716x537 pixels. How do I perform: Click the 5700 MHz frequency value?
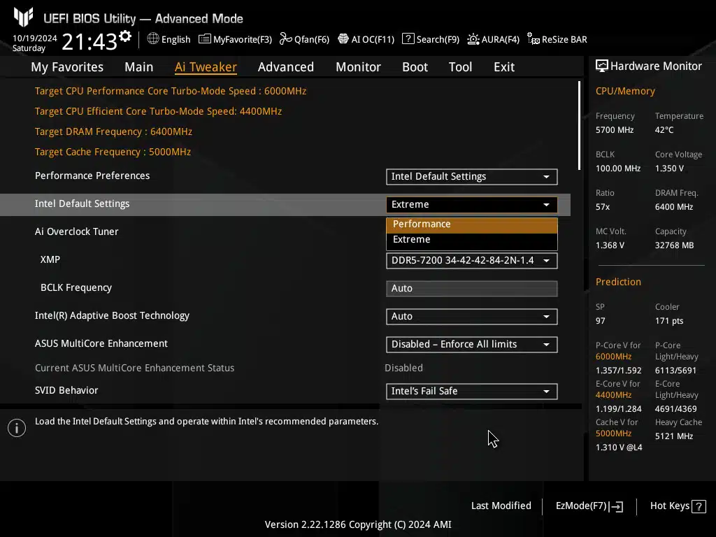tap(615, 130)
